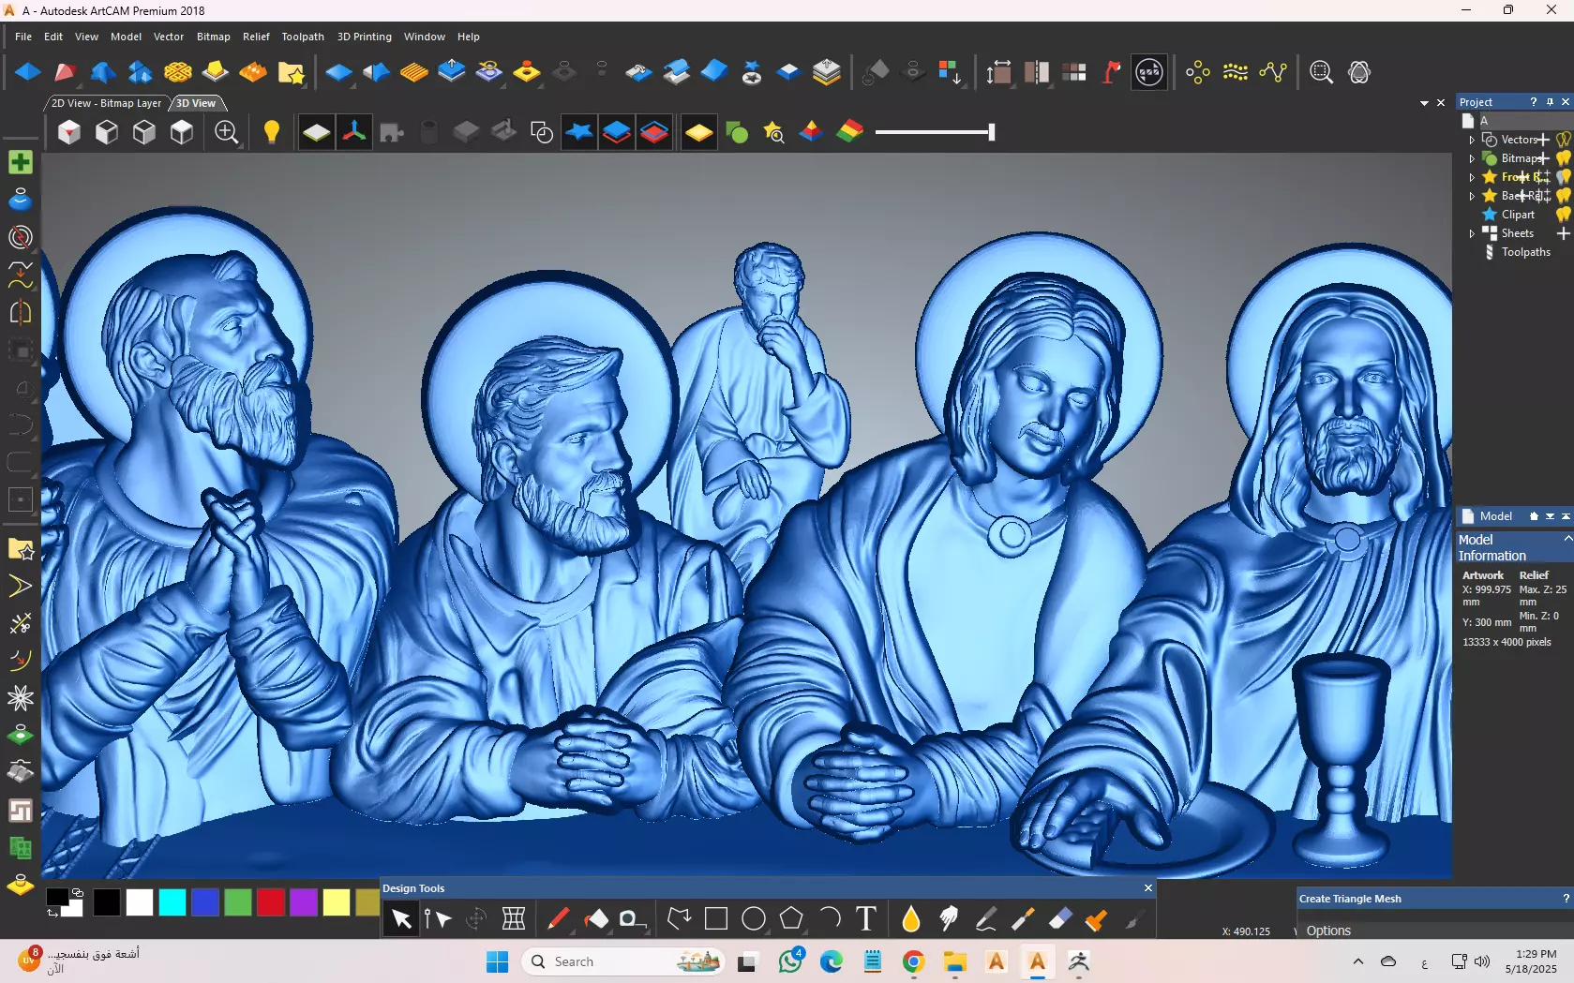Viewport: 1574px width, 983px height.
Task: Open Google Chrome from the taskbar
Action: [x=913, y=961]
